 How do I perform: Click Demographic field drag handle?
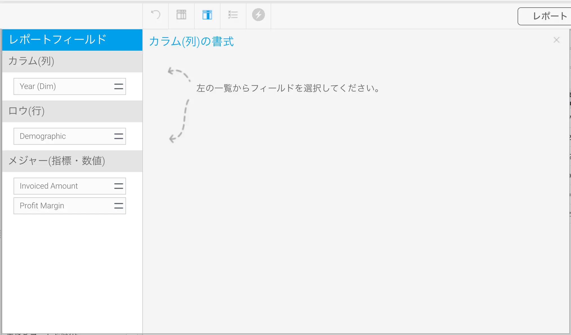click(x=118, y=136)
